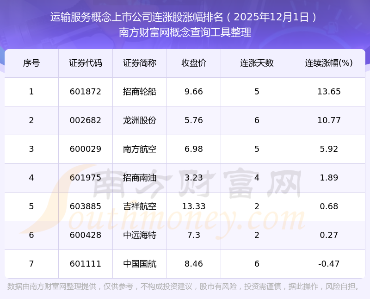Click closing price 7.3
The width and height of the screenshot is (370, 299).
click(x=194, y=235)
